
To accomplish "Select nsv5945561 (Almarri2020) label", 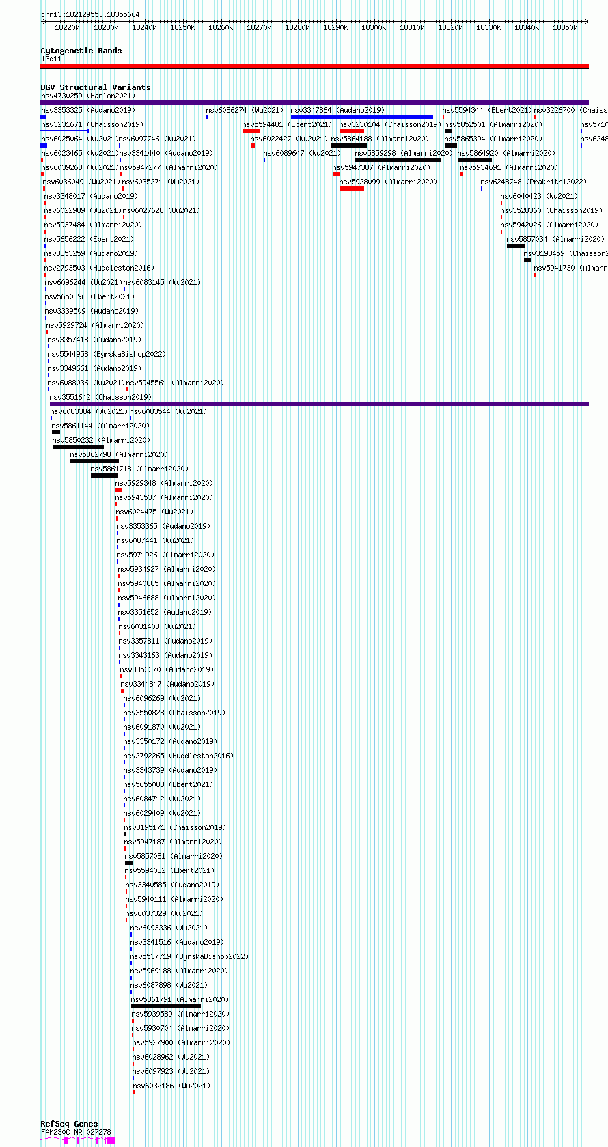I will (x=175, y=383).
